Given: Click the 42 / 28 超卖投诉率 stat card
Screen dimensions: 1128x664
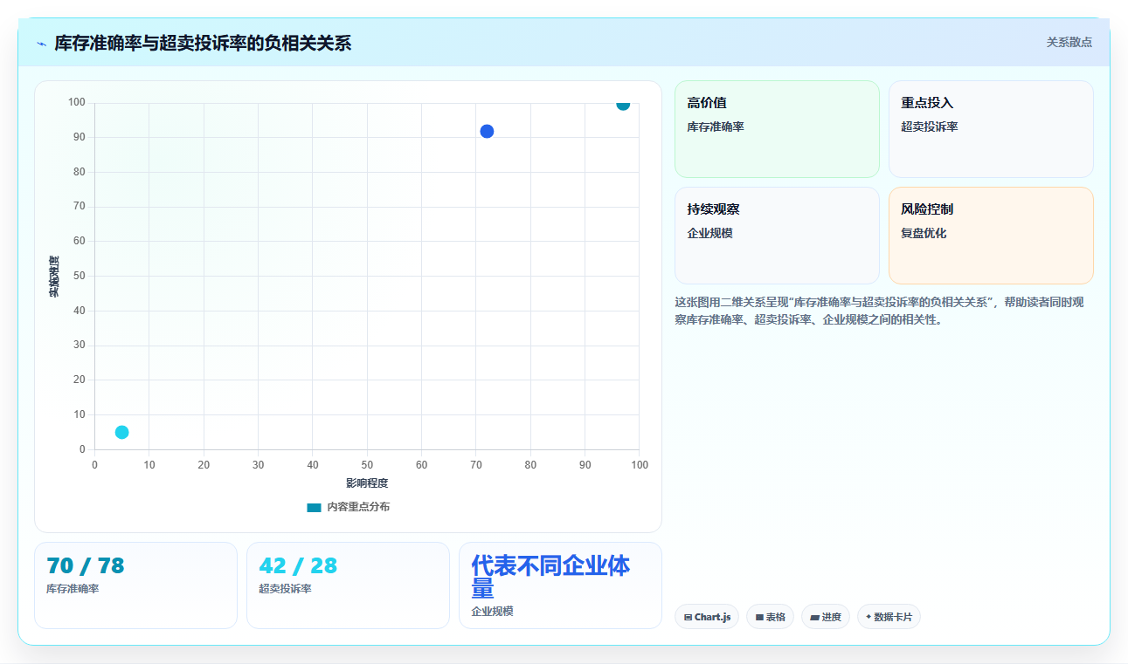Looking at the screenshot, I should [x=348, y=585].
